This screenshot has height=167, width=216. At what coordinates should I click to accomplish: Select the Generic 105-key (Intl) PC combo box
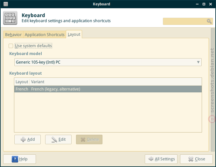click(108, 62)
